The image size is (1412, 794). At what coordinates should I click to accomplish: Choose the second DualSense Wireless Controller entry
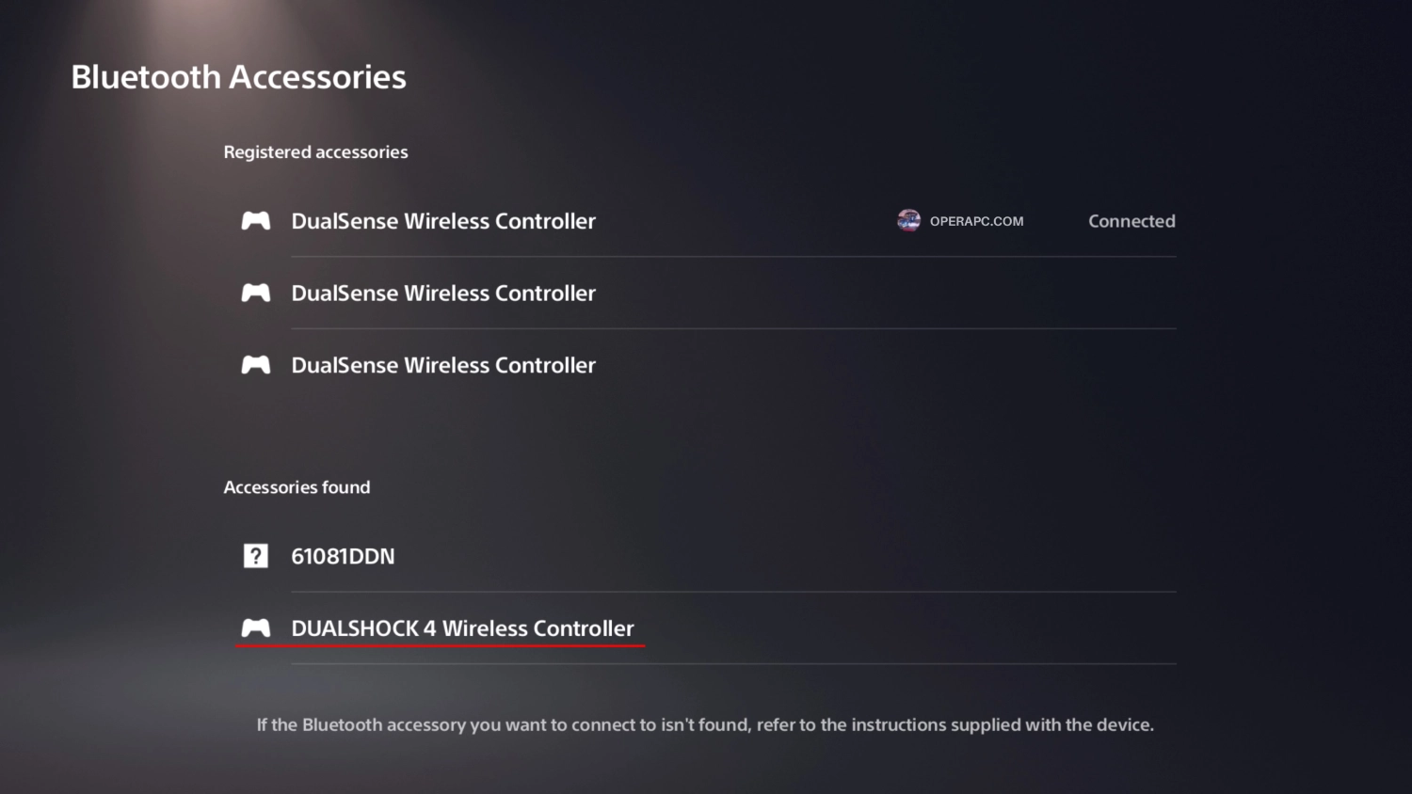[442, 294]
